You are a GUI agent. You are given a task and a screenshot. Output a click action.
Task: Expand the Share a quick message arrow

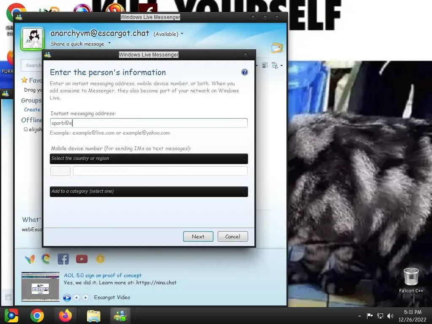click(109, 43)
